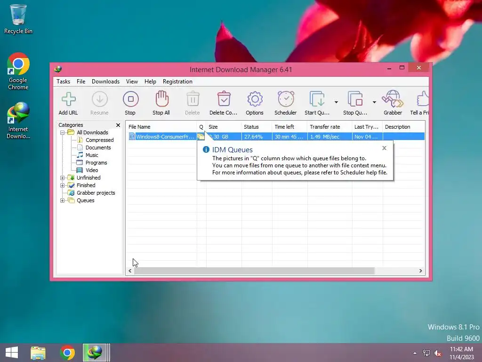Viewport: 482px width, 362px height.
Task: Select the Programs category
Action: [96, 163]
